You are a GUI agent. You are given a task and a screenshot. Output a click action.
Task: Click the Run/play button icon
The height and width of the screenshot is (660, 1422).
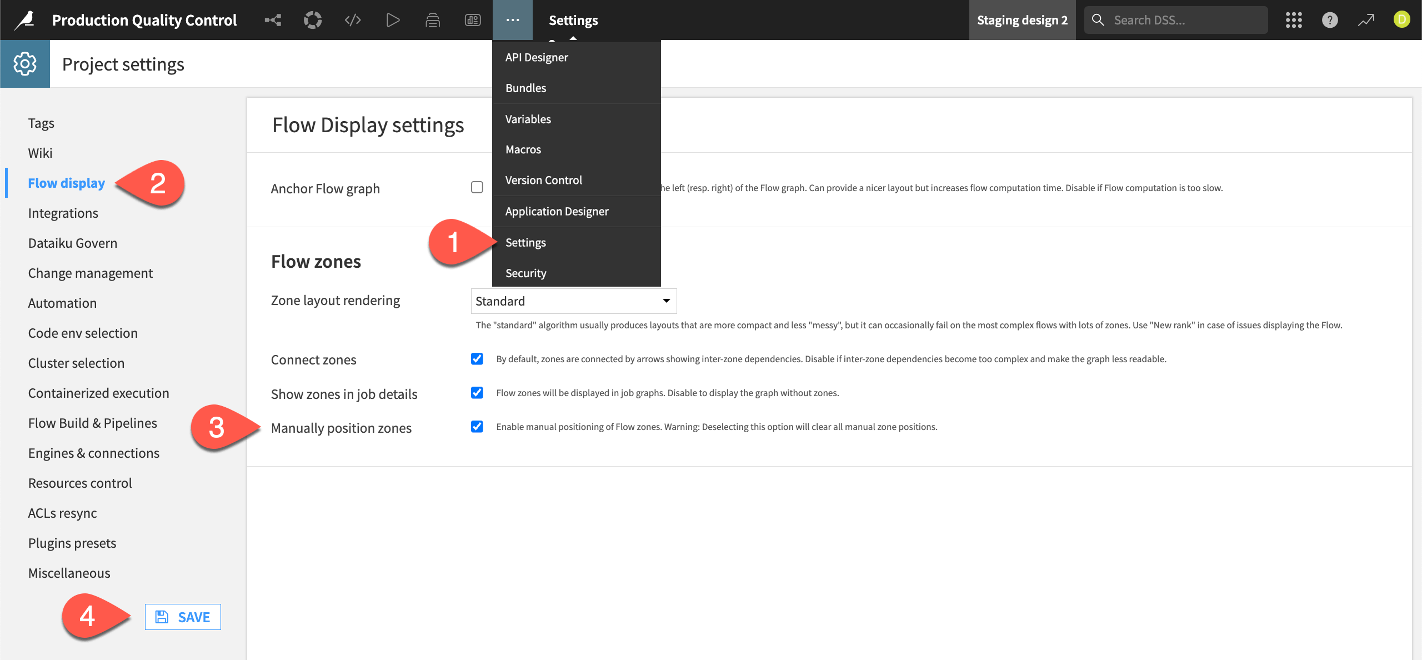click(x=394, y=20)
